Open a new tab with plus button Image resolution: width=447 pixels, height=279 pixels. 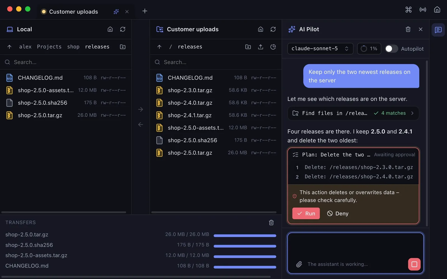145,11
